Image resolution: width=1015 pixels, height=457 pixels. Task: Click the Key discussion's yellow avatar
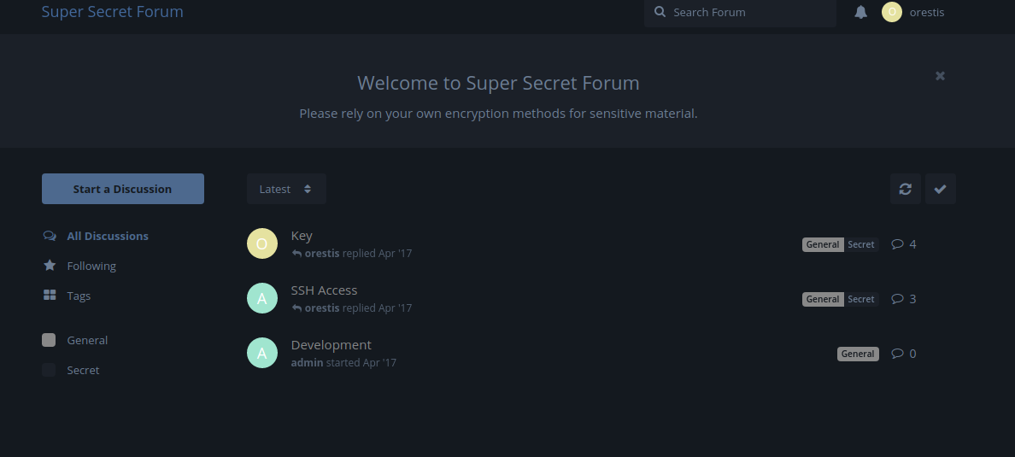point(262,243)
